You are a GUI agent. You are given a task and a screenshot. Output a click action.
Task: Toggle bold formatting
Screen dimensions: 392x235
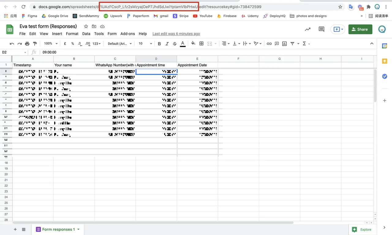(x=159, y=44)
